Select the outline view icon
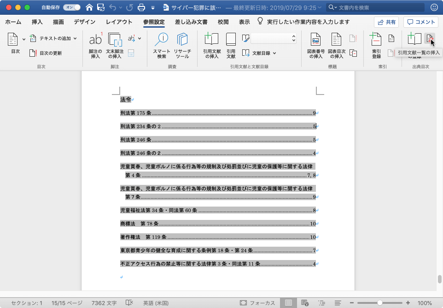 (x=321, y=303)
